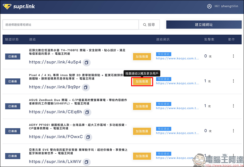Click the supr.link logo
Viewport: 244px width, 167px height.
(x=19, y=6)
